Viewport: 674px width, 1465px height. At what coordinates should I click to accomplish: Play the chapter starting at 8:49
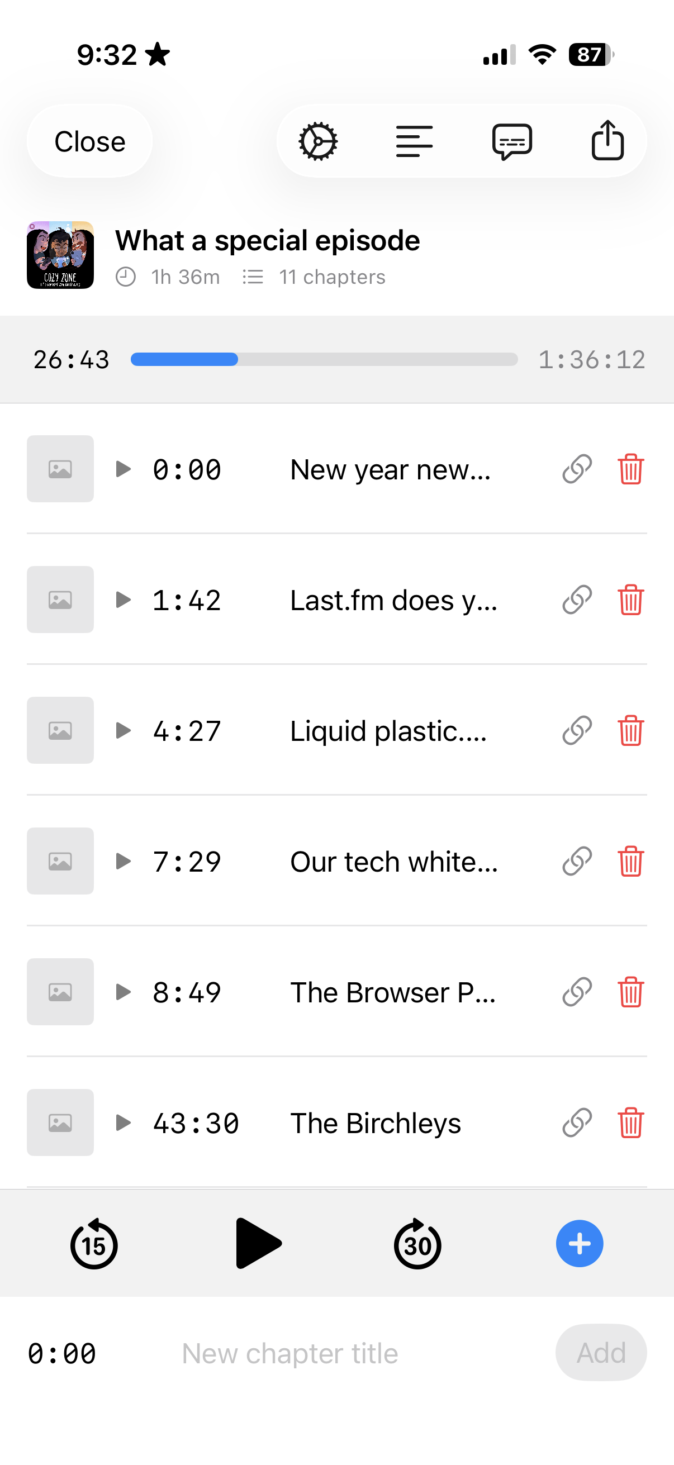point(124,992)
